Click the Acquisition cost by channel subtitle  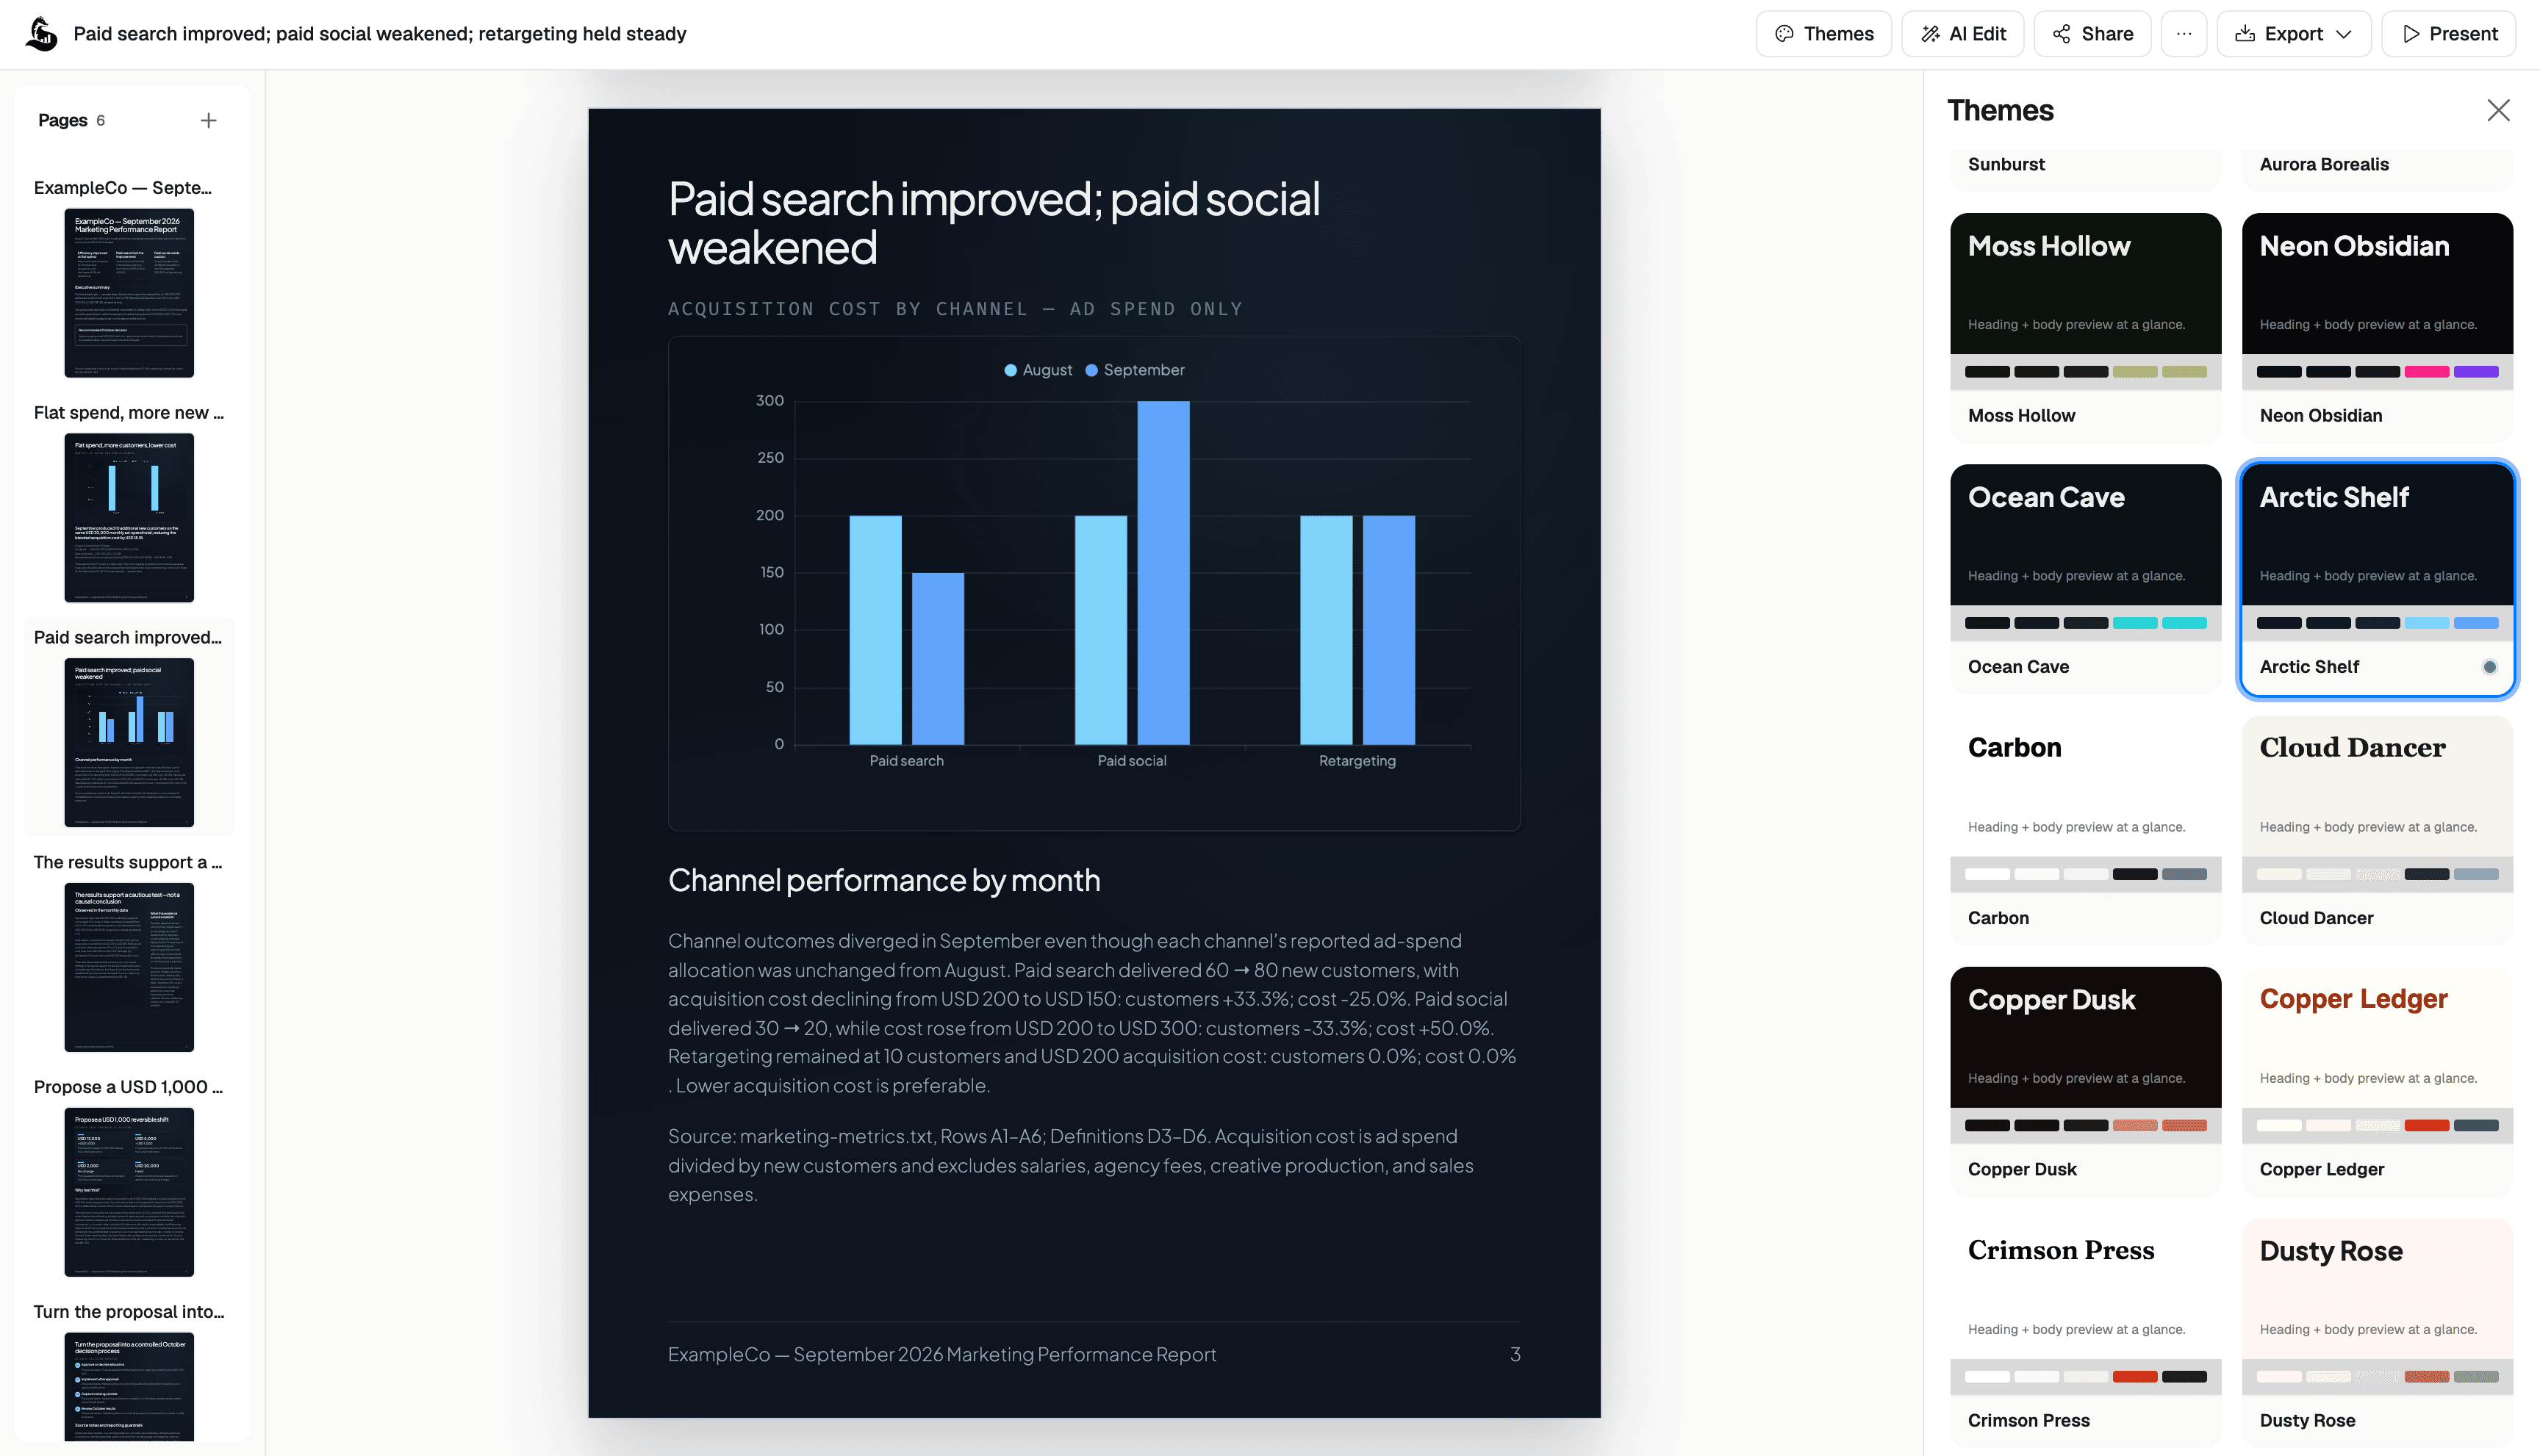(955, 309)
